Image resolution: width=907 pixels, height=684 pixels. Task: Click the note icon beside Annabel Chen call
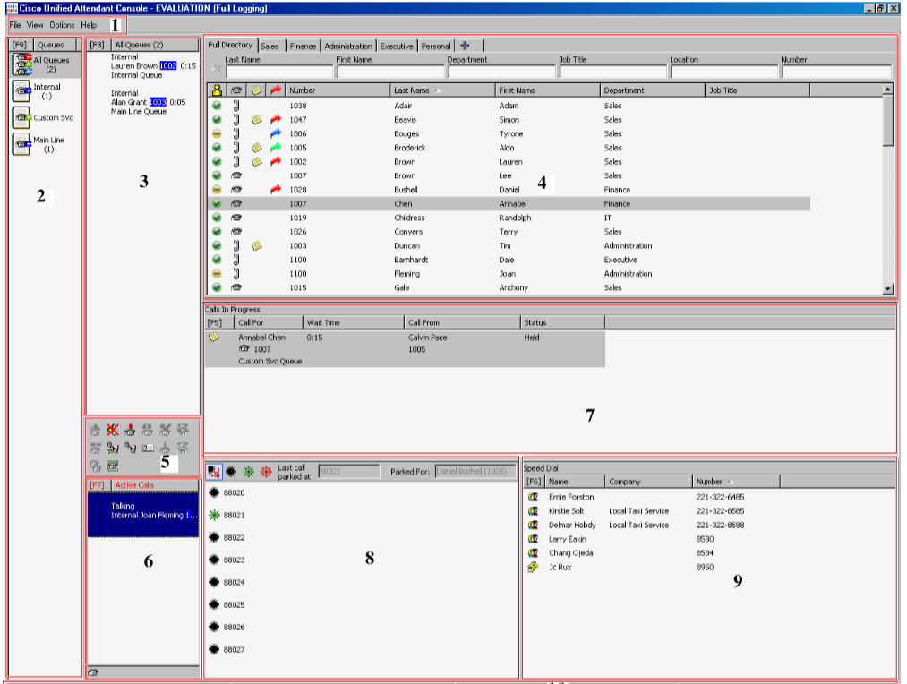click(x=214, y=338)
